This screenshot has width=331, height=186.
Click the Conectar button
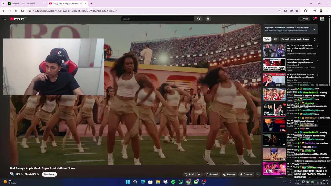coord(229,174)
